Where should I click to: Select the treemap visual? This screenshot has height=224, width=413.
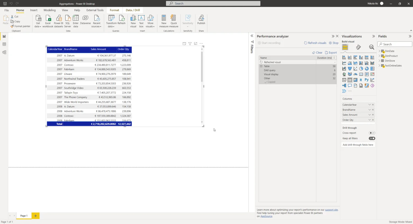coord(372,69)
